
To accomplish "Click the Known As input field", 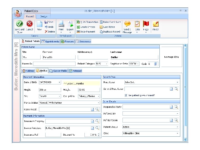I will [54, 64].
